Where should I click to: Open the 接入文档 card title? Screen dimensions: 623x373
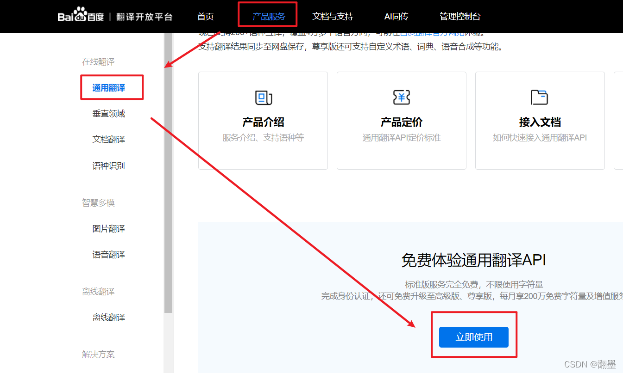[540, 122]
